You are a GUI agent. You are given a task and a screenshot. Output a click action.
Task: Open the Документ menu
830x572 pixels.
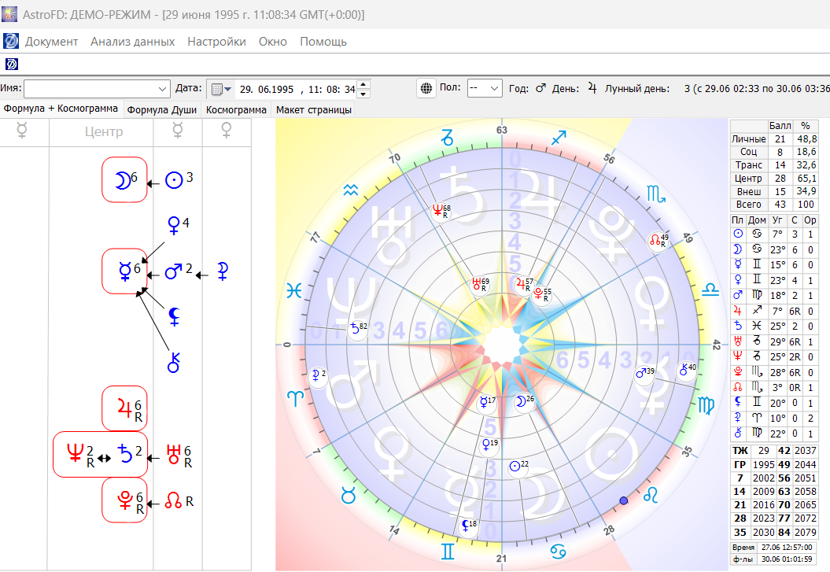pyautogui.click(x=51, y=42)
